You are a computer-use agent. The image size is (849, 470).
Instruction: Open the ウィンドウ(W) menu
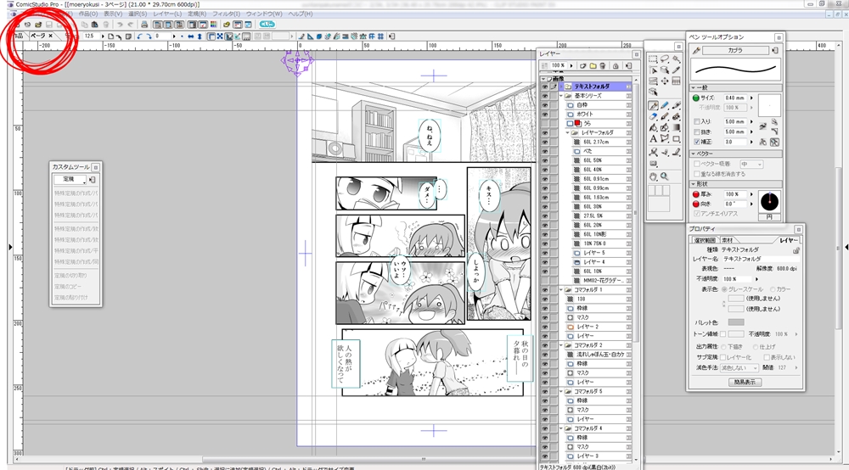coord(264,14)
